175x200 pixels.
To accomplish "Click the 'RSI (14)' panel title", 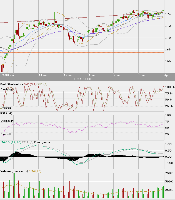I will tap(6, 113).
